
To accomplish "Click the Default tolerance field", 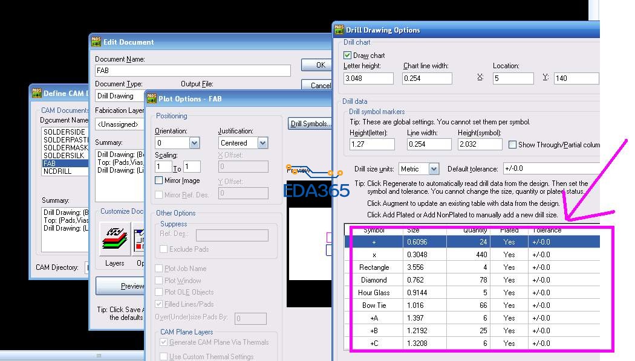I will coord(551,168).
